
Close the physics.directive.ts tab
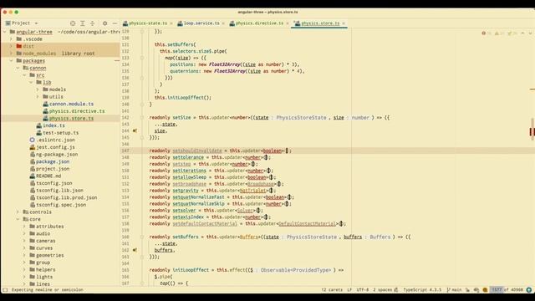pyautogui.click(x=288, y=23)
